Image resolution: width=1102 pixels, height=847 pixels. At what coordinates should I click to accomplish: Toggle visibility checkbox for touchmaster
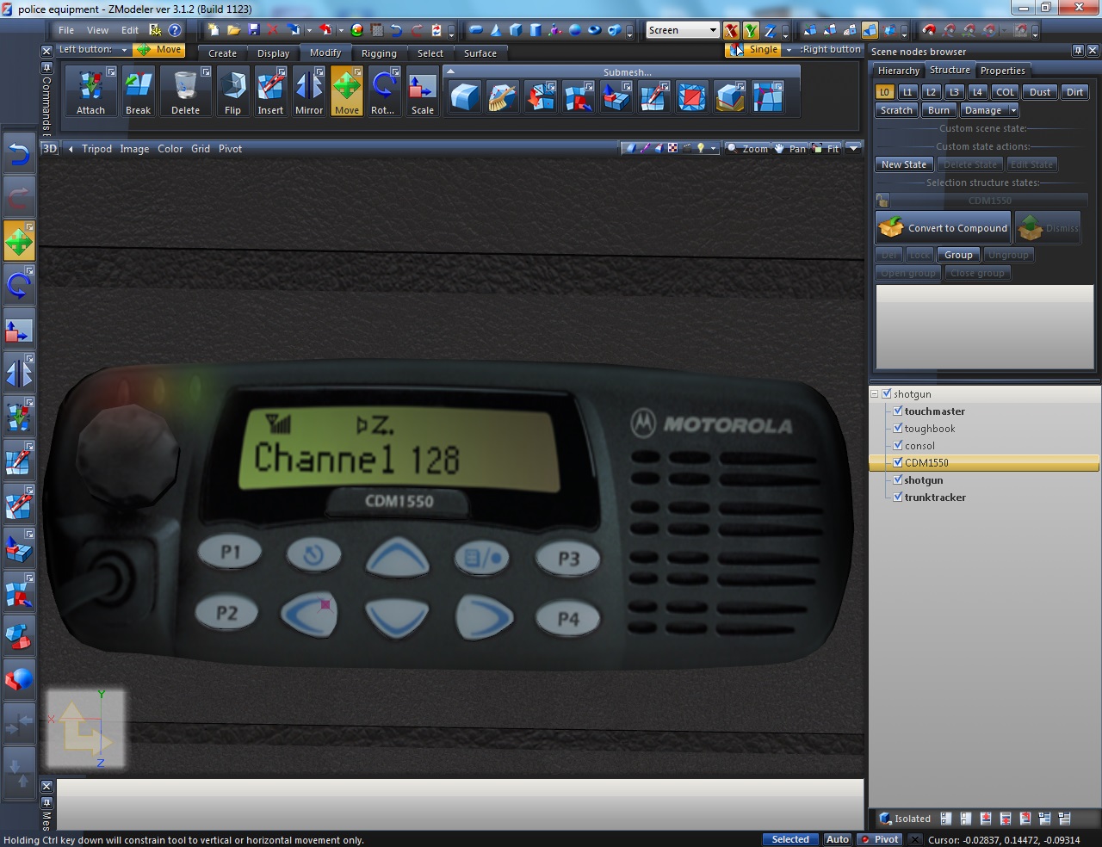[x=898, y=411]
